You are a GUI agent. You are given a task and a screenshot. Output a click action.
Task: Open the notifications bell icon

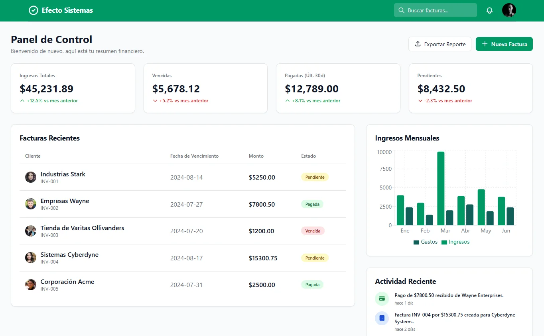point(489,10)
